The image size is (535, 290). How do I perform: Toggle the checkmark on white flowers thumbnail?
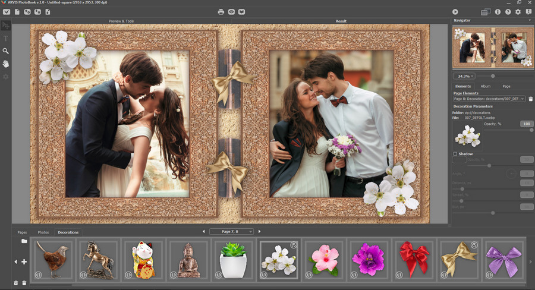294,245
